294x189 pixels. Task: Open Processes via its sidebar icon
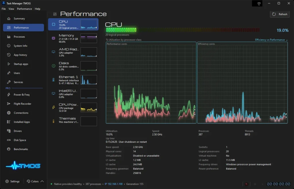9,37
